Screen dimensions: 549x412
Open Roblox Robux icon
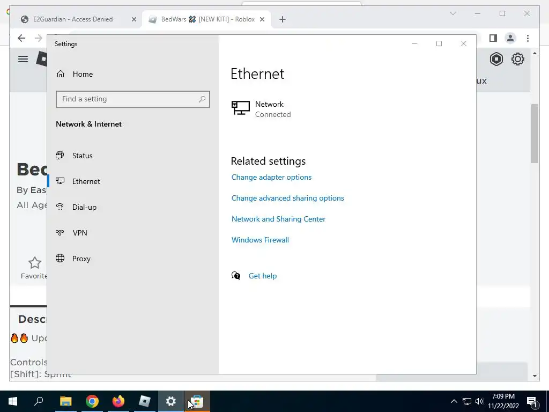[496, 59]
